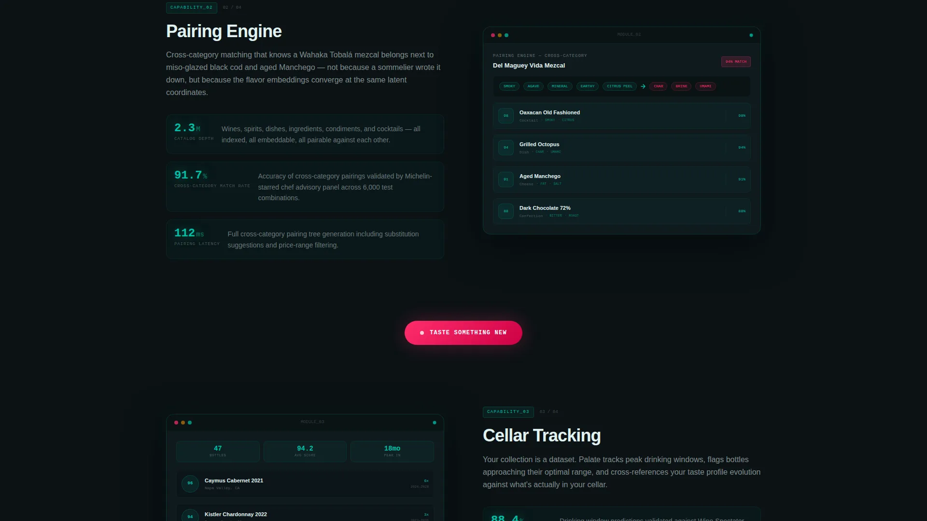Image resolution: width=927 pixels, height=521 pixels.
Task: Click the 02 / 04 section counter
Action: [x=232, y=8]
